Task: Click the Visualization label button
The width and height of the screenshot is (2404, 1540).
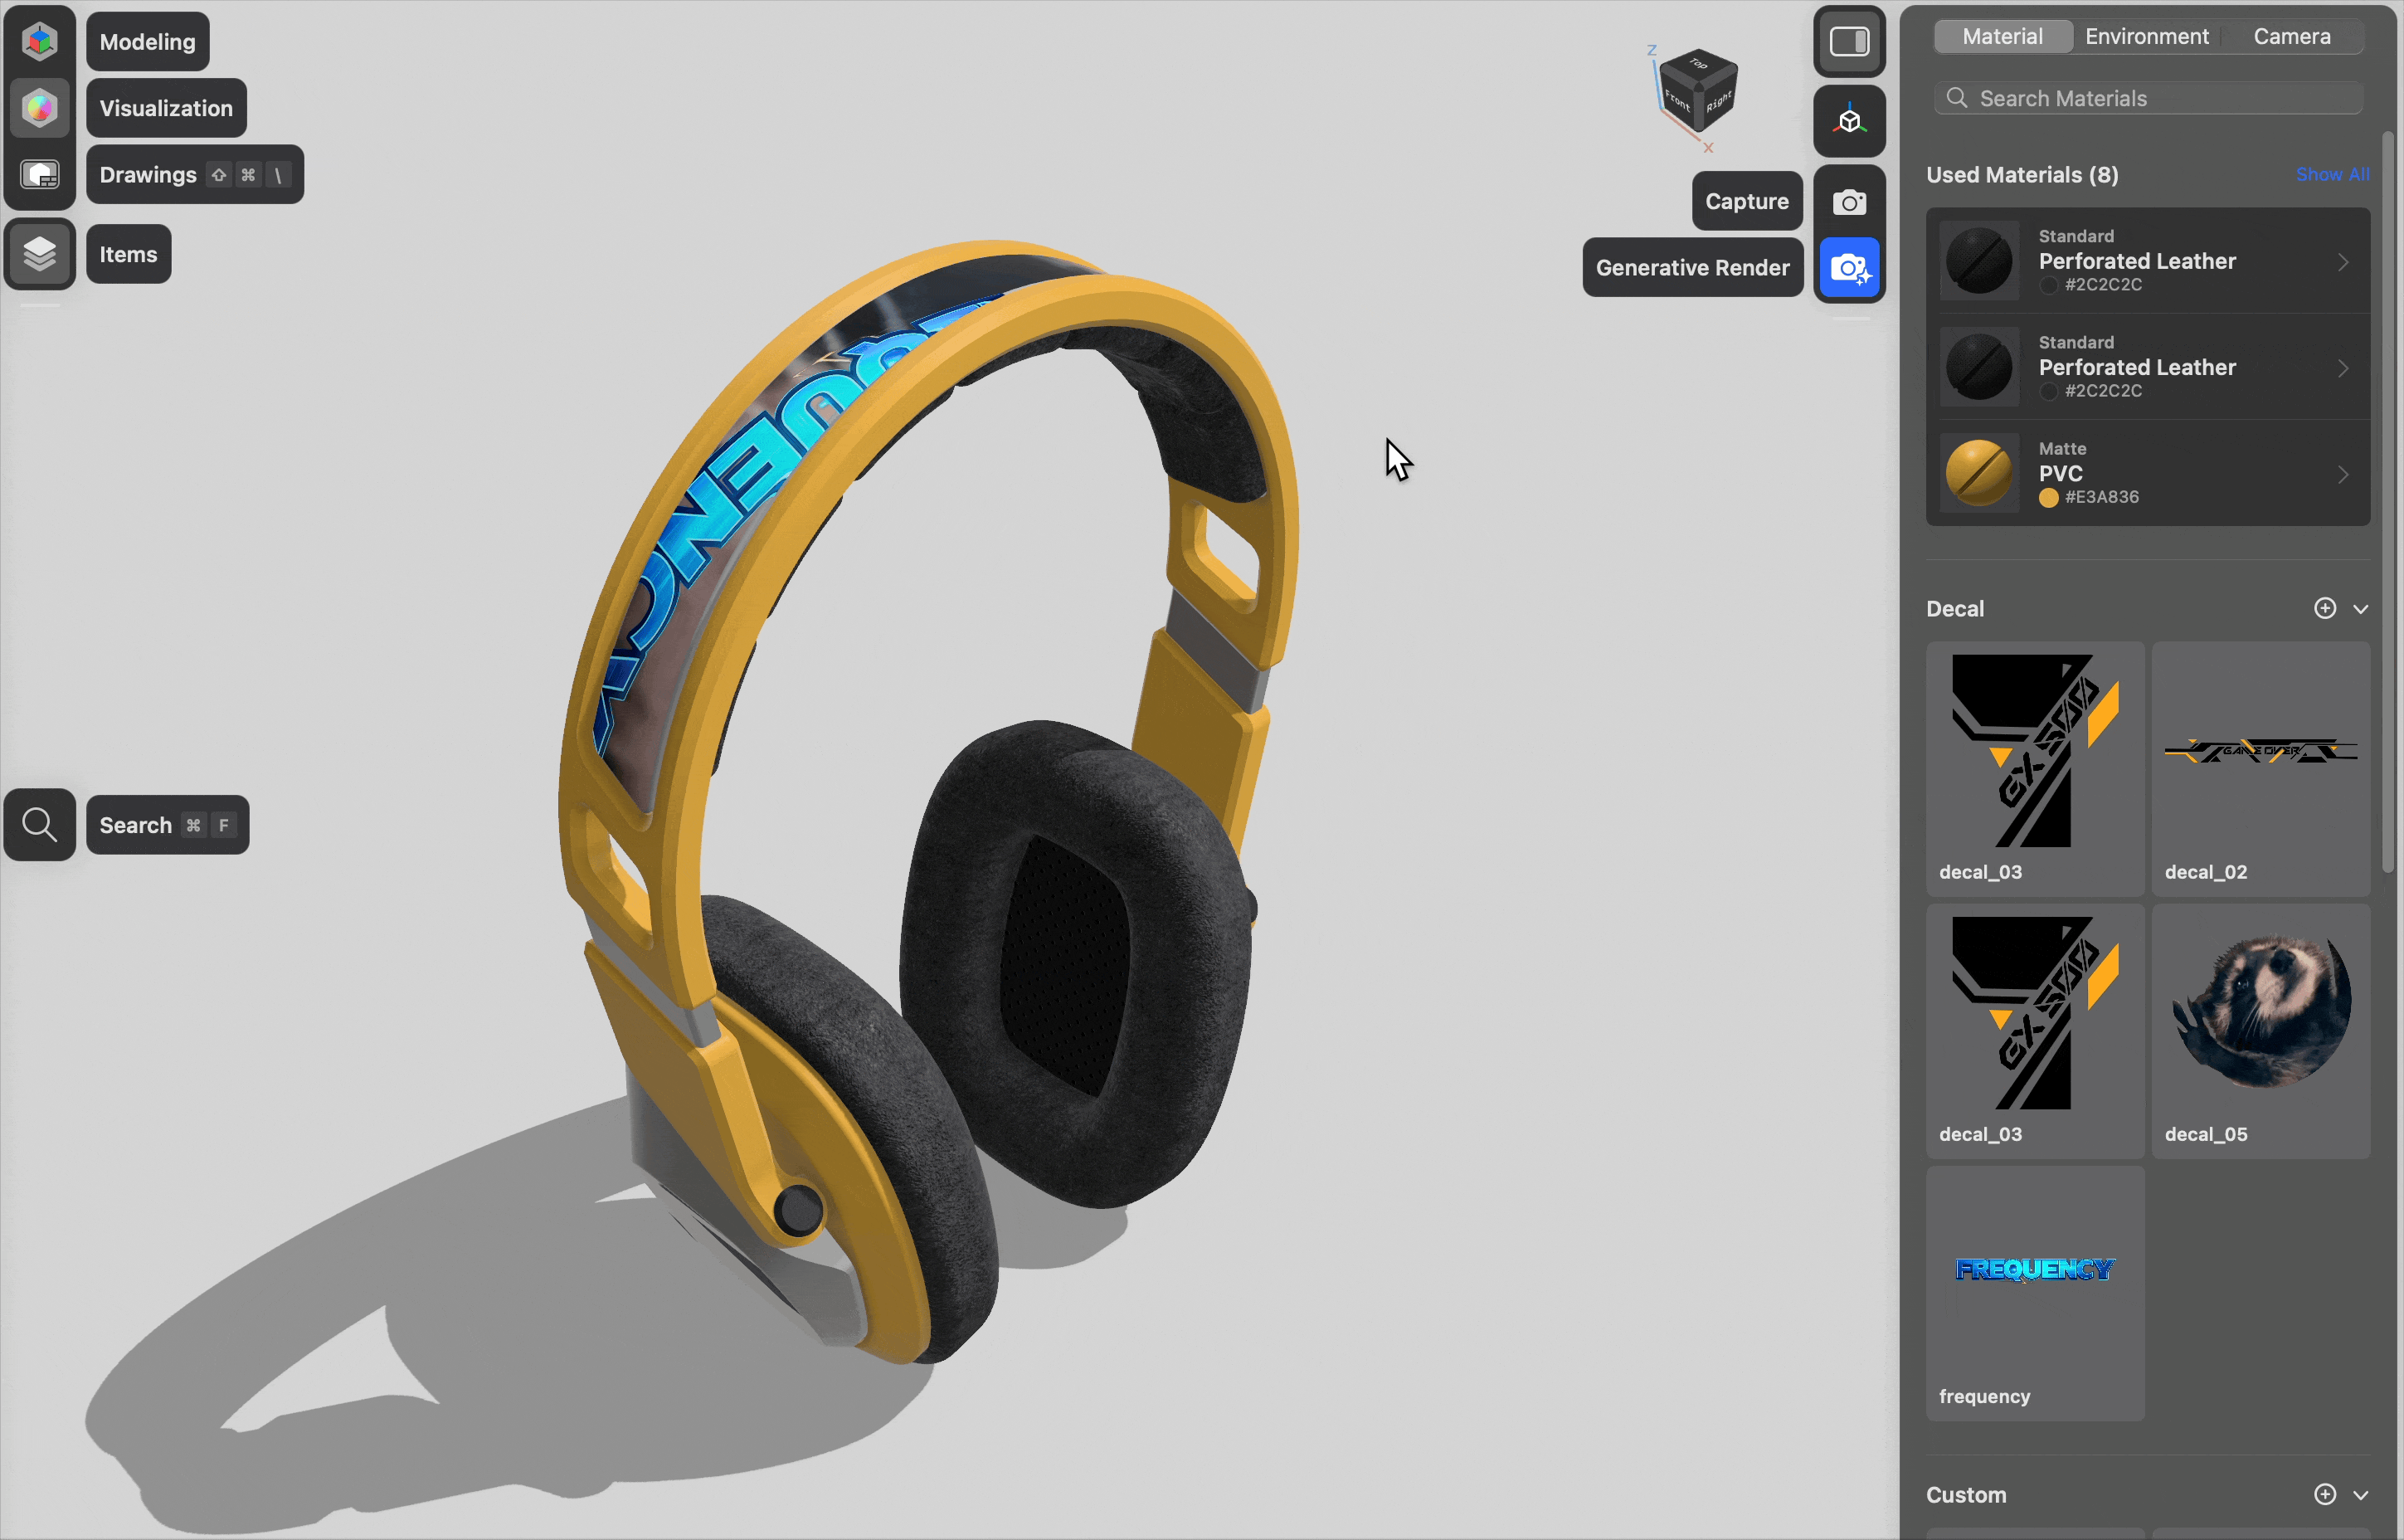Action: [166, 108]
